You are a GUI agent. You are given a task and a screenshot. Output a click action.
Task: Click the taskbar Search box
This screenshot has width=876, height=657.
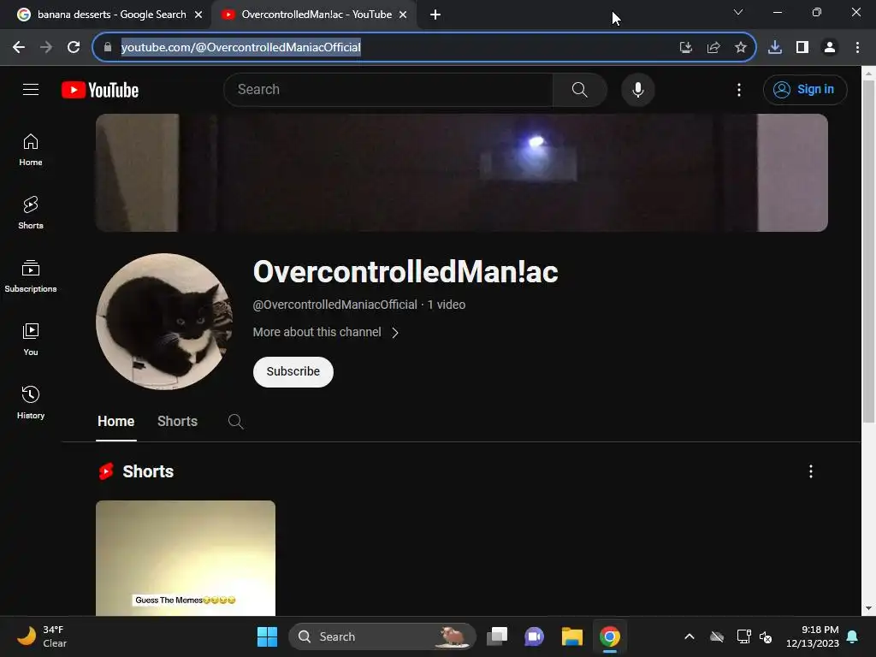point(382,636)
